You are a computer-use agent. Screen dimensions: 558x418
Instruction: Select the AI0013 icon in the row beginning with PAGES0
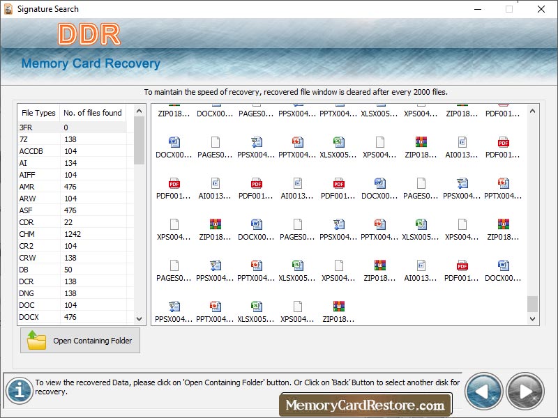tap(421, 265)
